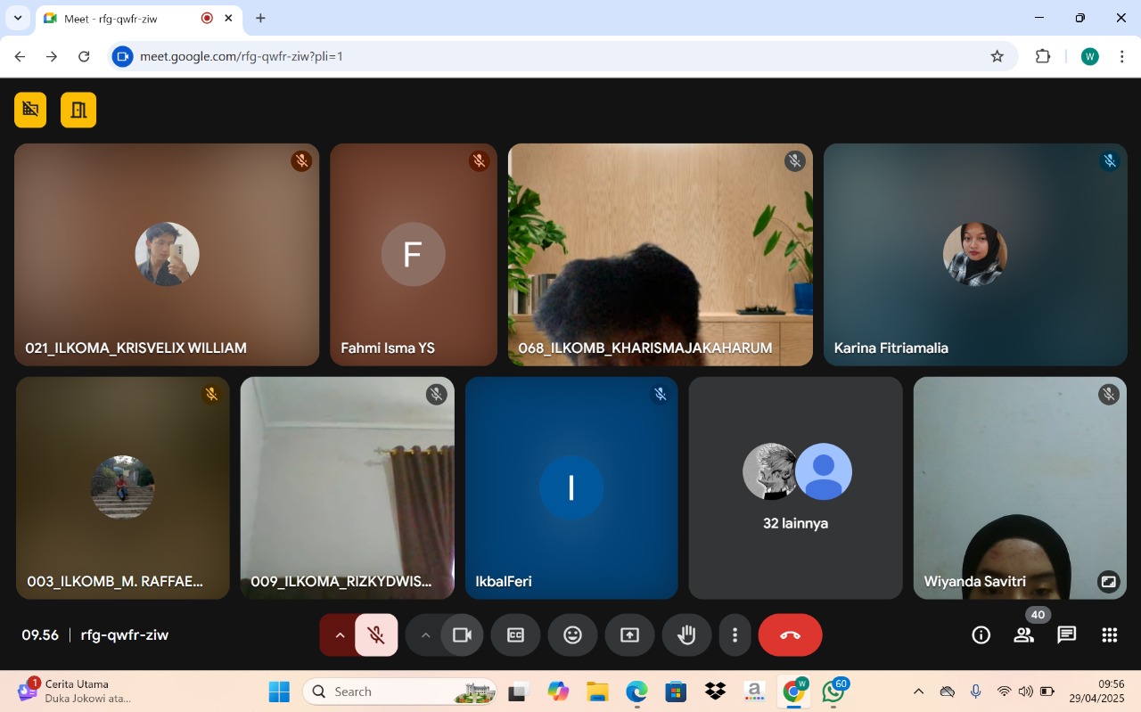Viewport: 1141px width, 712px height.
Task: Click the share screen (present) icon
Action: tap(629, 635)
